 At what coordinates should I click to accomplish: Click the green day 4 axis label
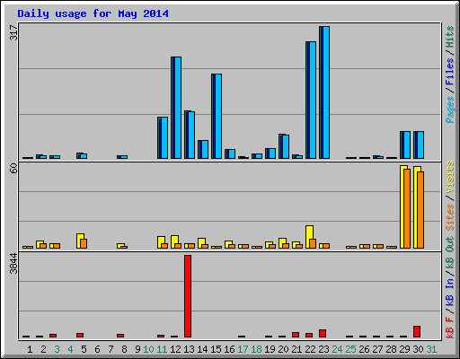(70, 349)
